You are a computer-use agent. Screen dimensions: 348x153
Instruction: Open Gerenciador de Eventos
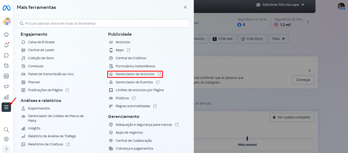pyautogui.click(x=134, y=82)
